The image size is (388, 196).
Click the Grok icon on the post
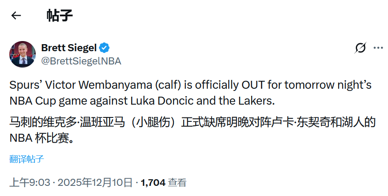point(361,48)
